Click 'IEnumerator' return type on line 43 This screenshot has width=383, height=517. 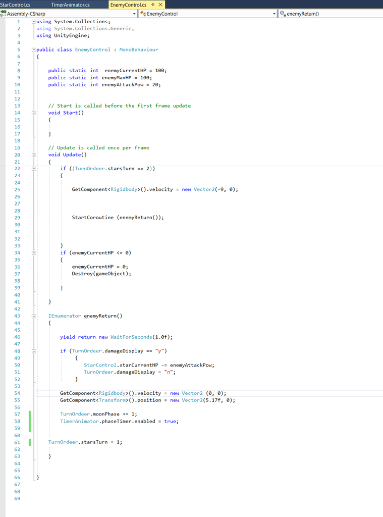tap(65, 316)
